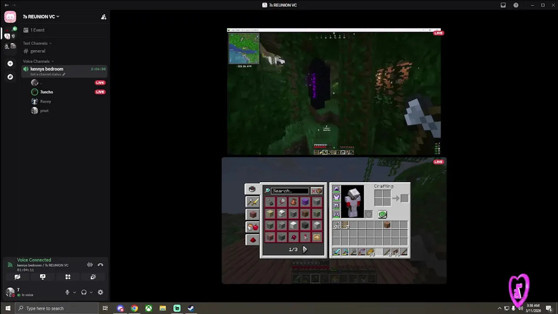Click the Type here to search box
Image resolution: width=558 pixels, height=314 pixels.
tap(57, 308)
